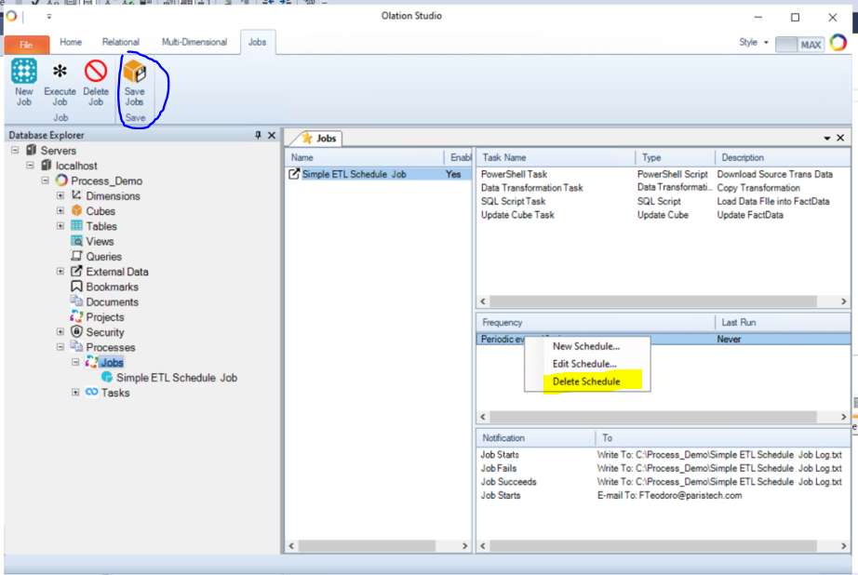Sort by the Task Name column header
The height and width of the screenshot is (575, 858).
[x=555, y=157]
